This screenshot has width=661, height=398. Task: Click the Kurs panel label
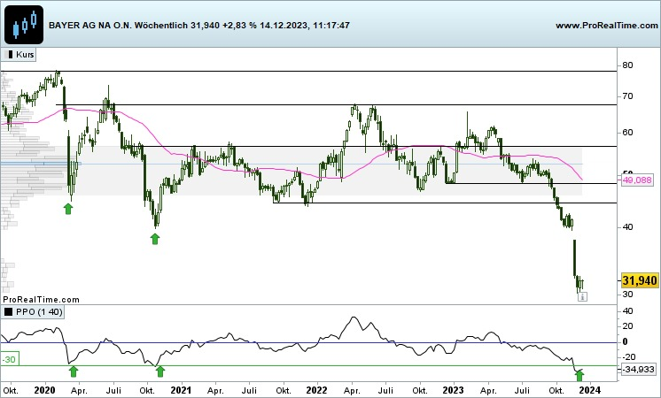point(19,55)
